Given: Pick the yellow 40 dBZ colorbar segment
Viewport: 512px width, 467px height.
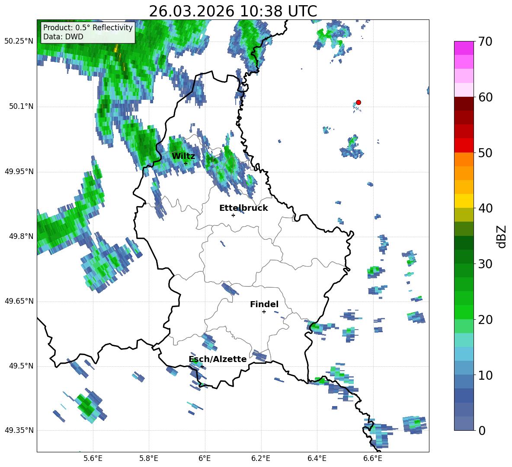Looking at the screenshot, I should point(464,201).
